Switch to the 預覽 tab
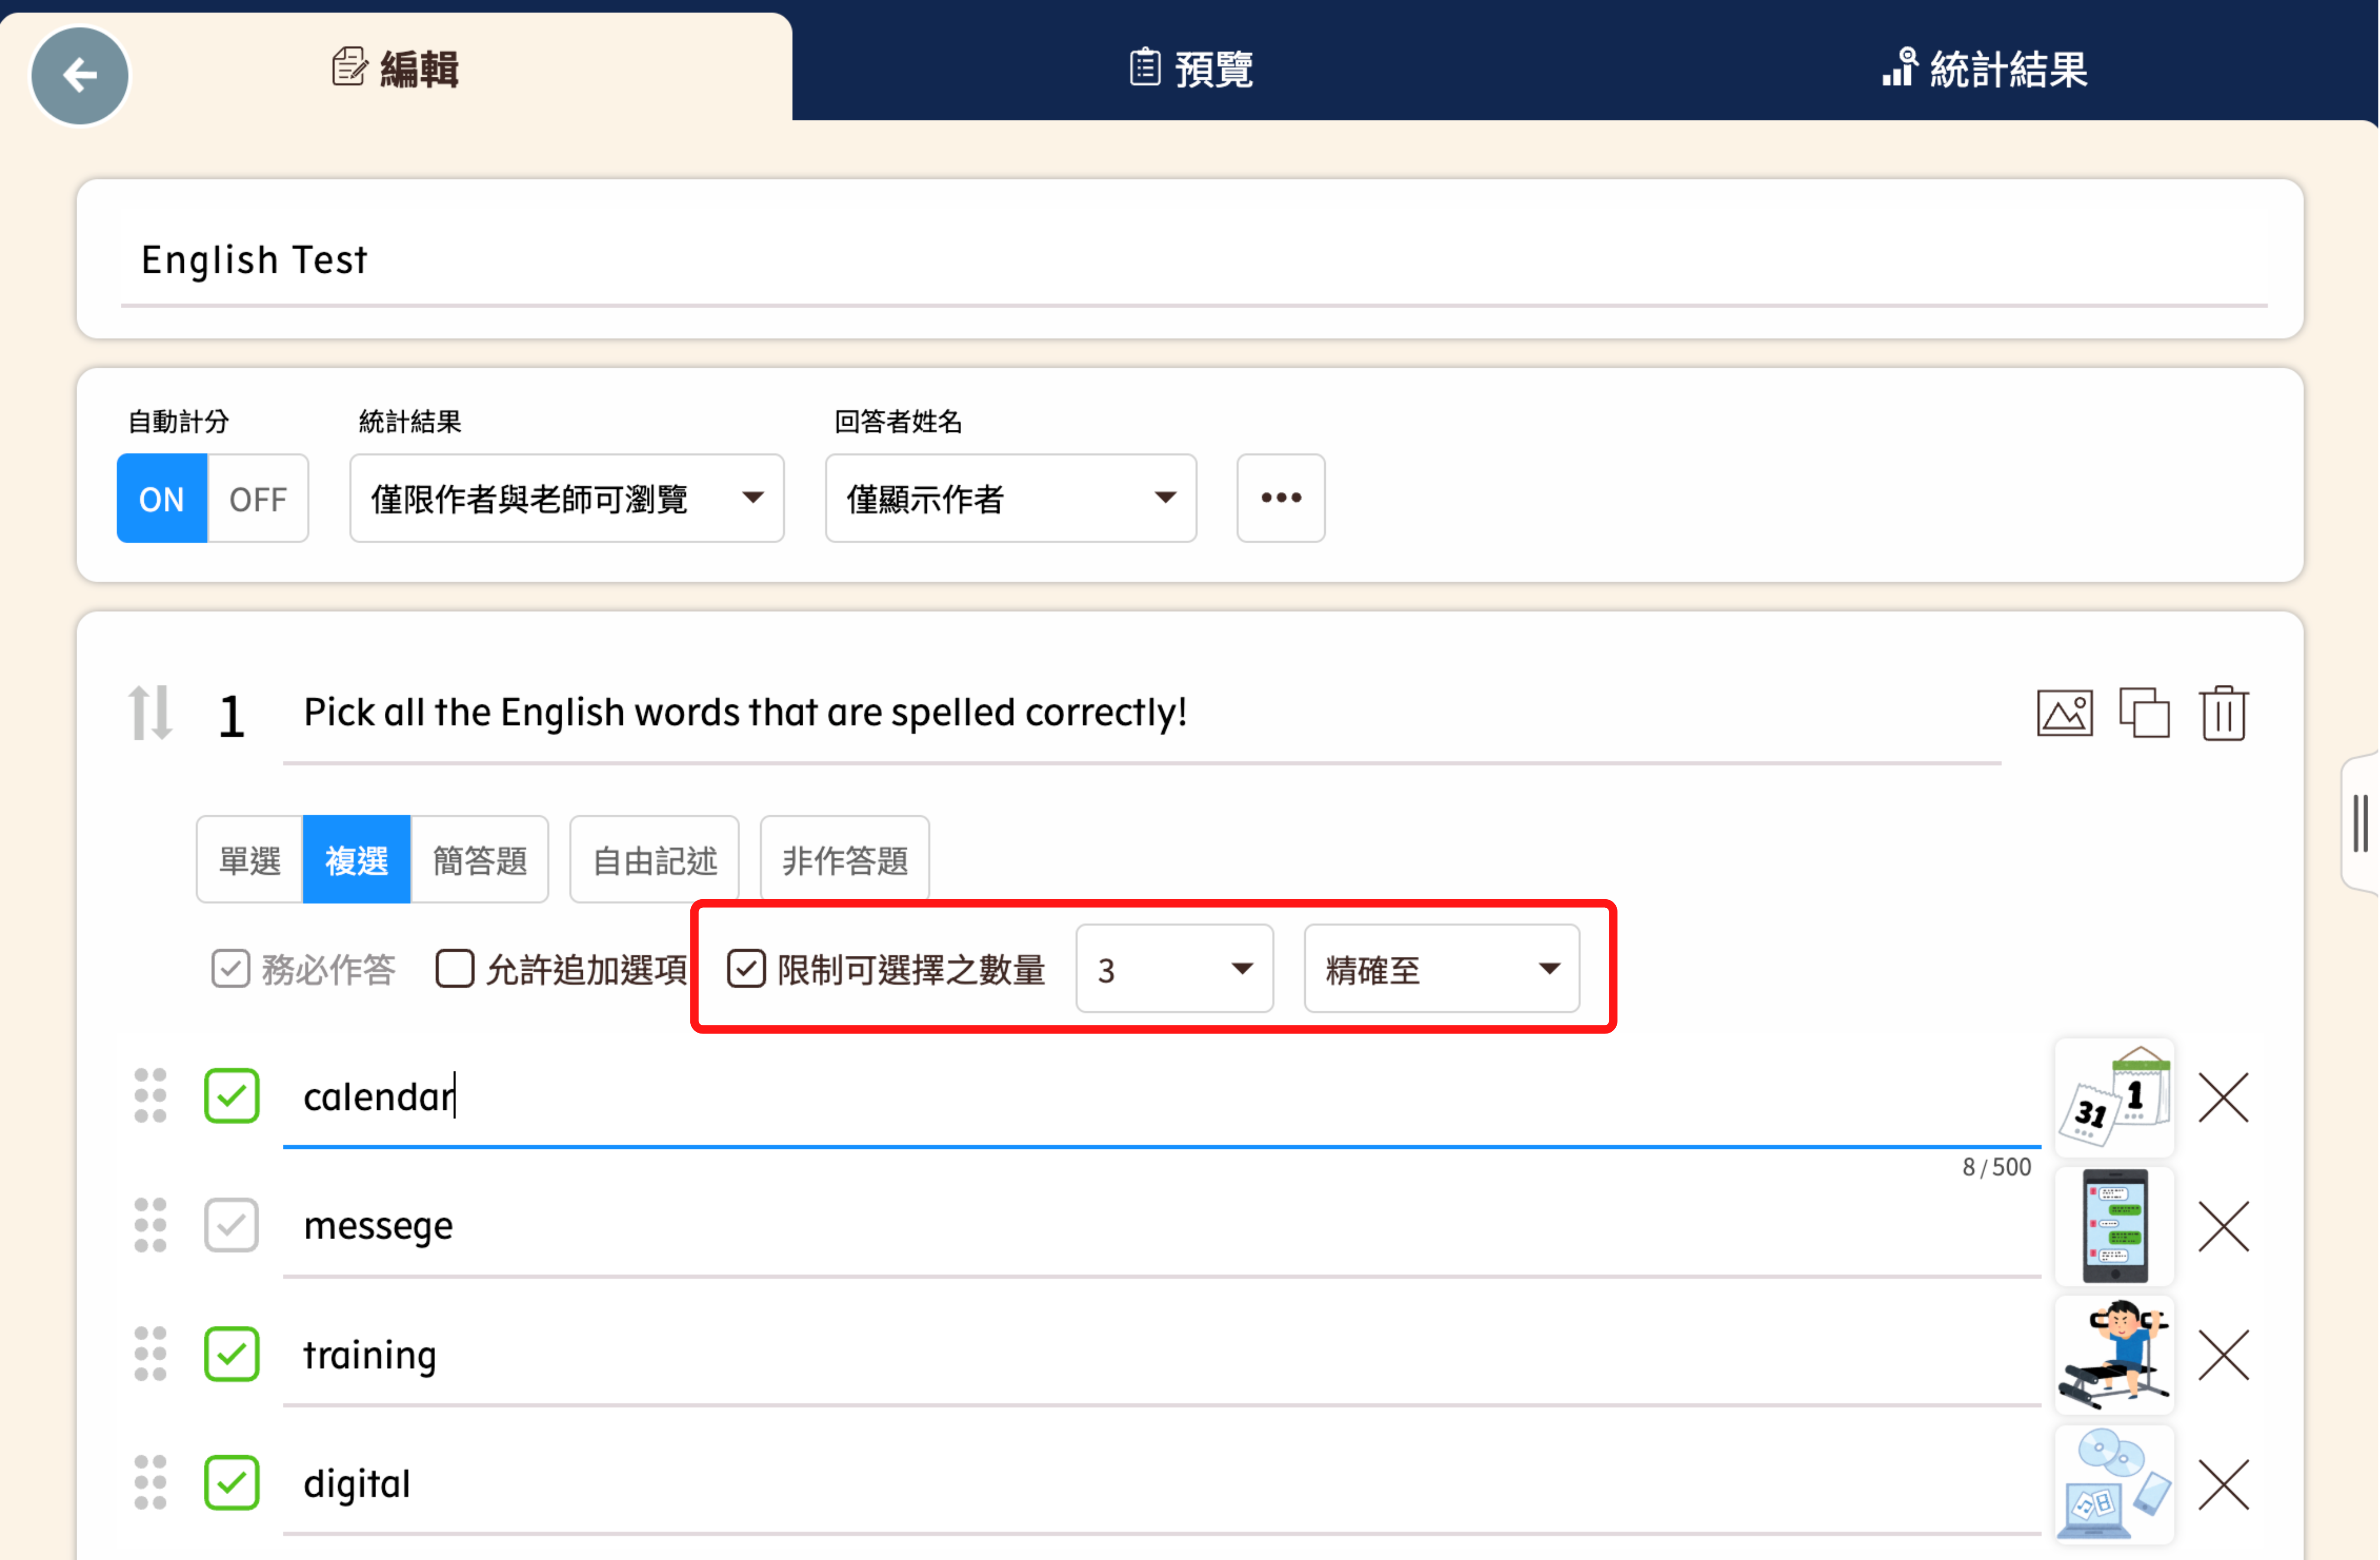The width and height of the screenshot is (2380, 1560). tap(1190, 68)
